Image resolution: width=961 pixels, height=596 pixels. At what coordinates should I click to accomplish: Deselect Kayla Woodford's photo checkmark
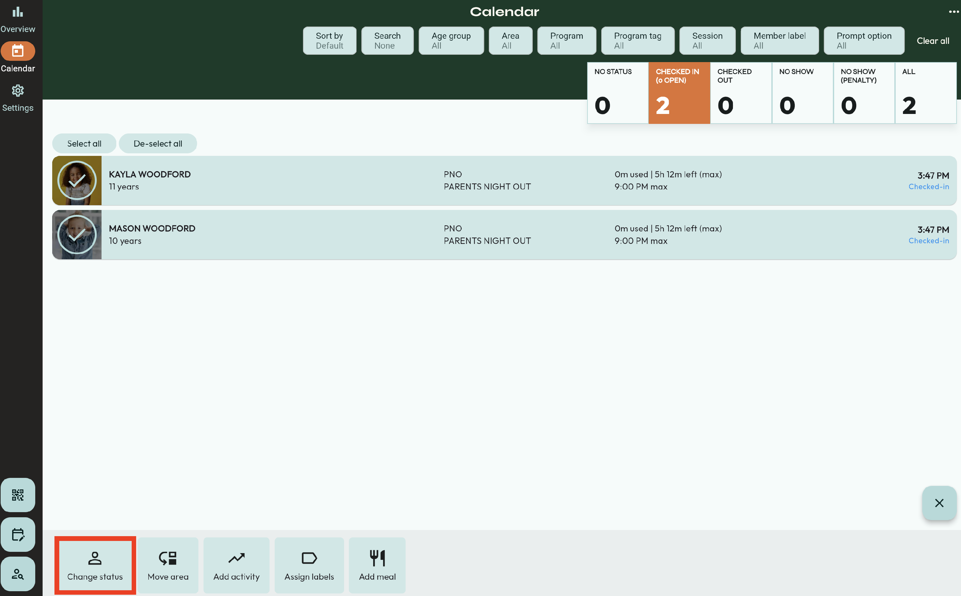77,181
